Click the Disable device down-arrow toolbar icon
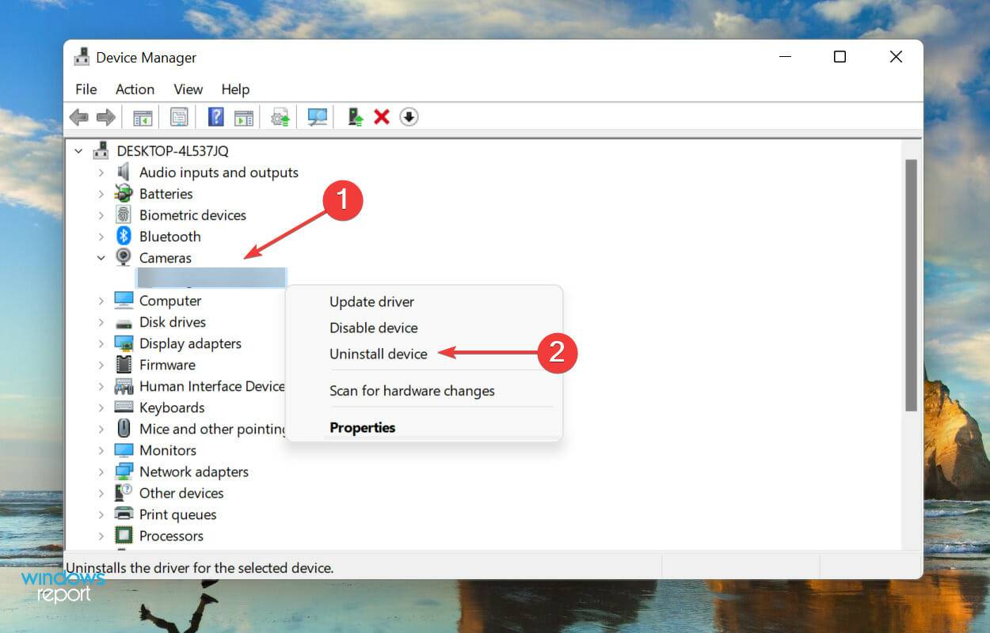 tap(409, 117)
